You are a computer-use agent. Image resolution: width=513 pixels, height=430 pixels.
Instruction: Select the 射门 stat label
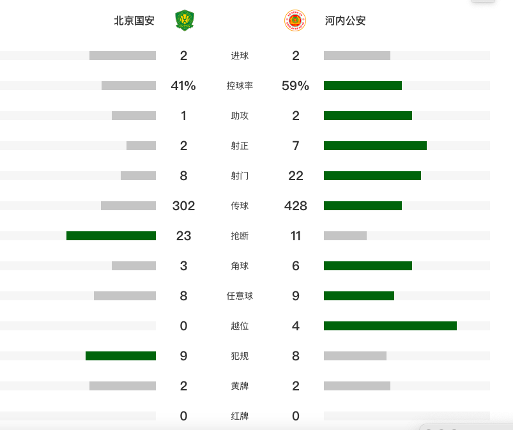240,176
